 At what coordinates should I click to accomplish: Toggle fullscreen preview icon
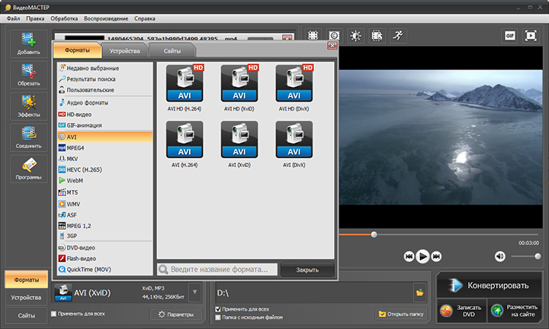531,35
